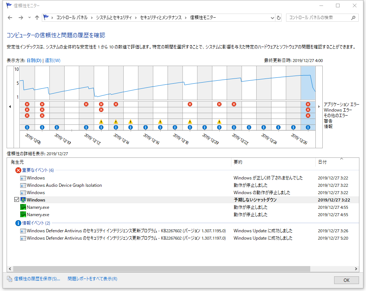Click the right arrow beside the stability chart
This screenshot has height=291, width=366.
tap(319, 106)
